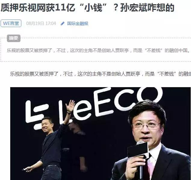Click the first body paragraph below the summary
This screenshot has width=191, height=180.
click(x=100, y=74)
